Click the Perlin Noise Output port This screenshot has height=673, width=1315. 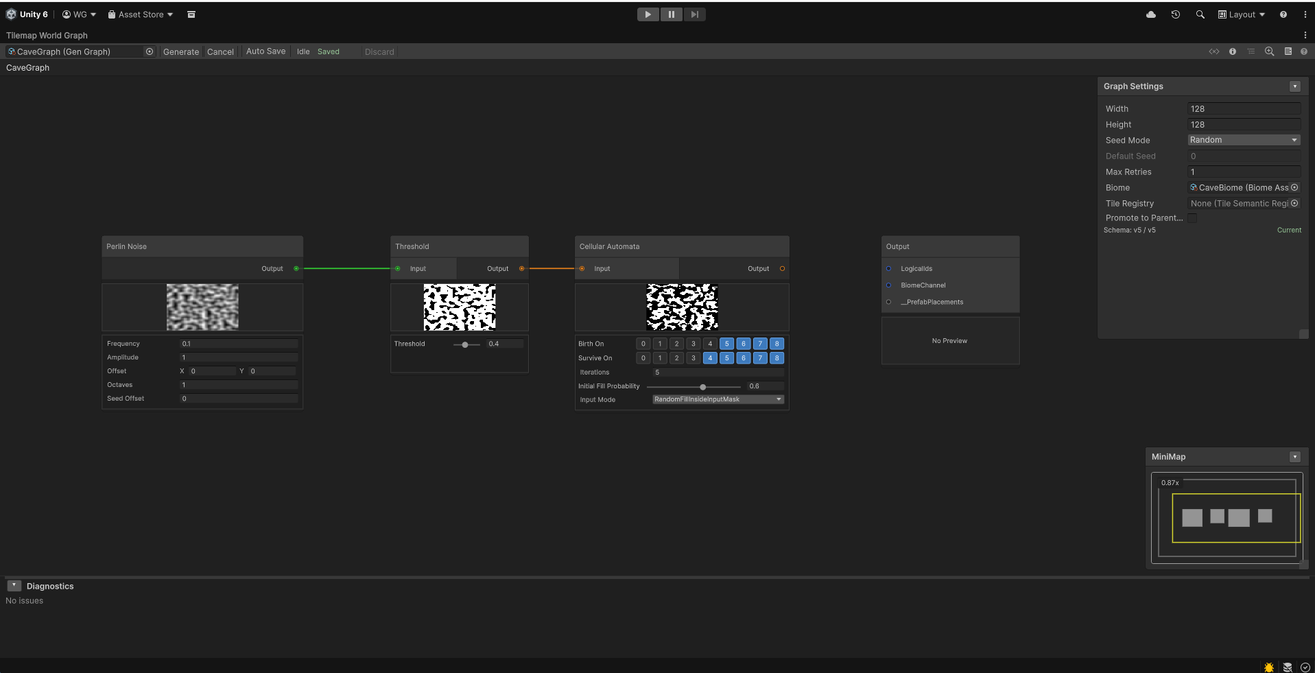(x=296, y=269)
